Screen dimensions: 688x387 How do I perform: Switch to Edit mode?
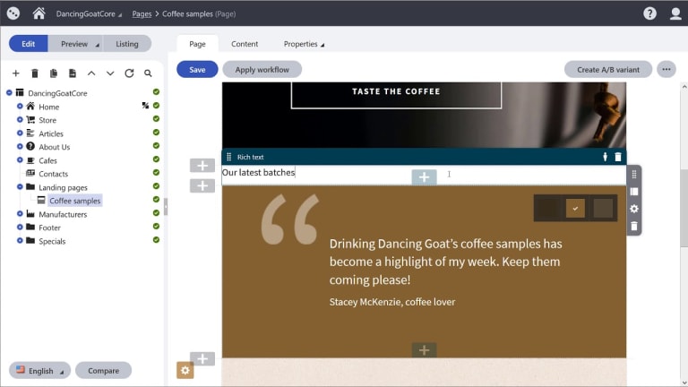point(29,44)
